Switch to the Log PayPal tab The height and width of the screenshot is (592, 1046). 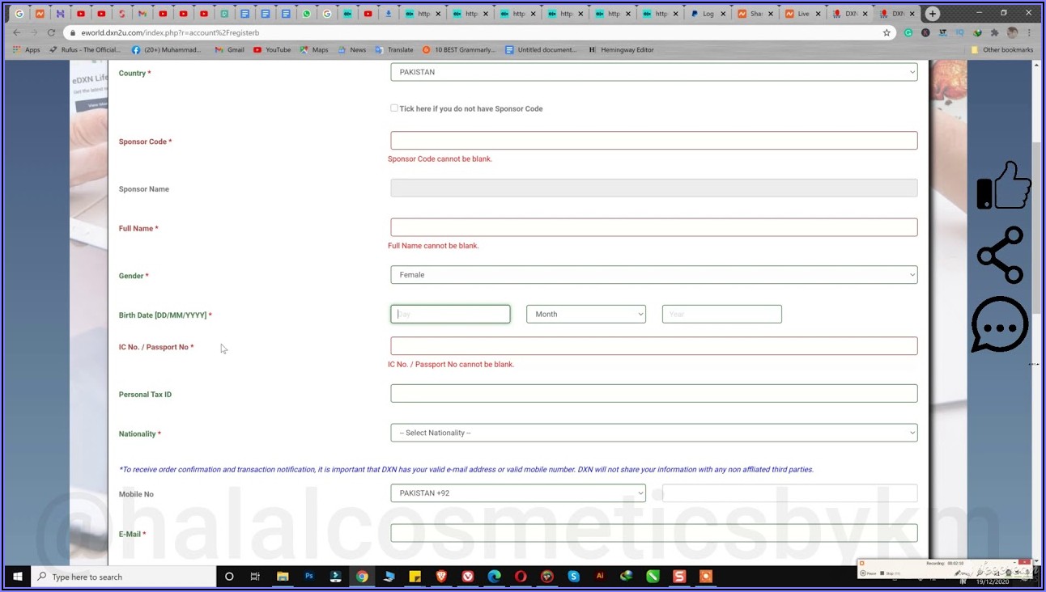point(704,14)
